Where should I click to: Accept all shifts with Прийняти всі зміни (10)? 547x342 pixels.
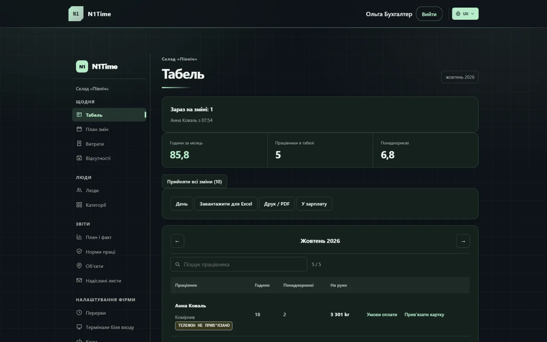click(194, 182)
